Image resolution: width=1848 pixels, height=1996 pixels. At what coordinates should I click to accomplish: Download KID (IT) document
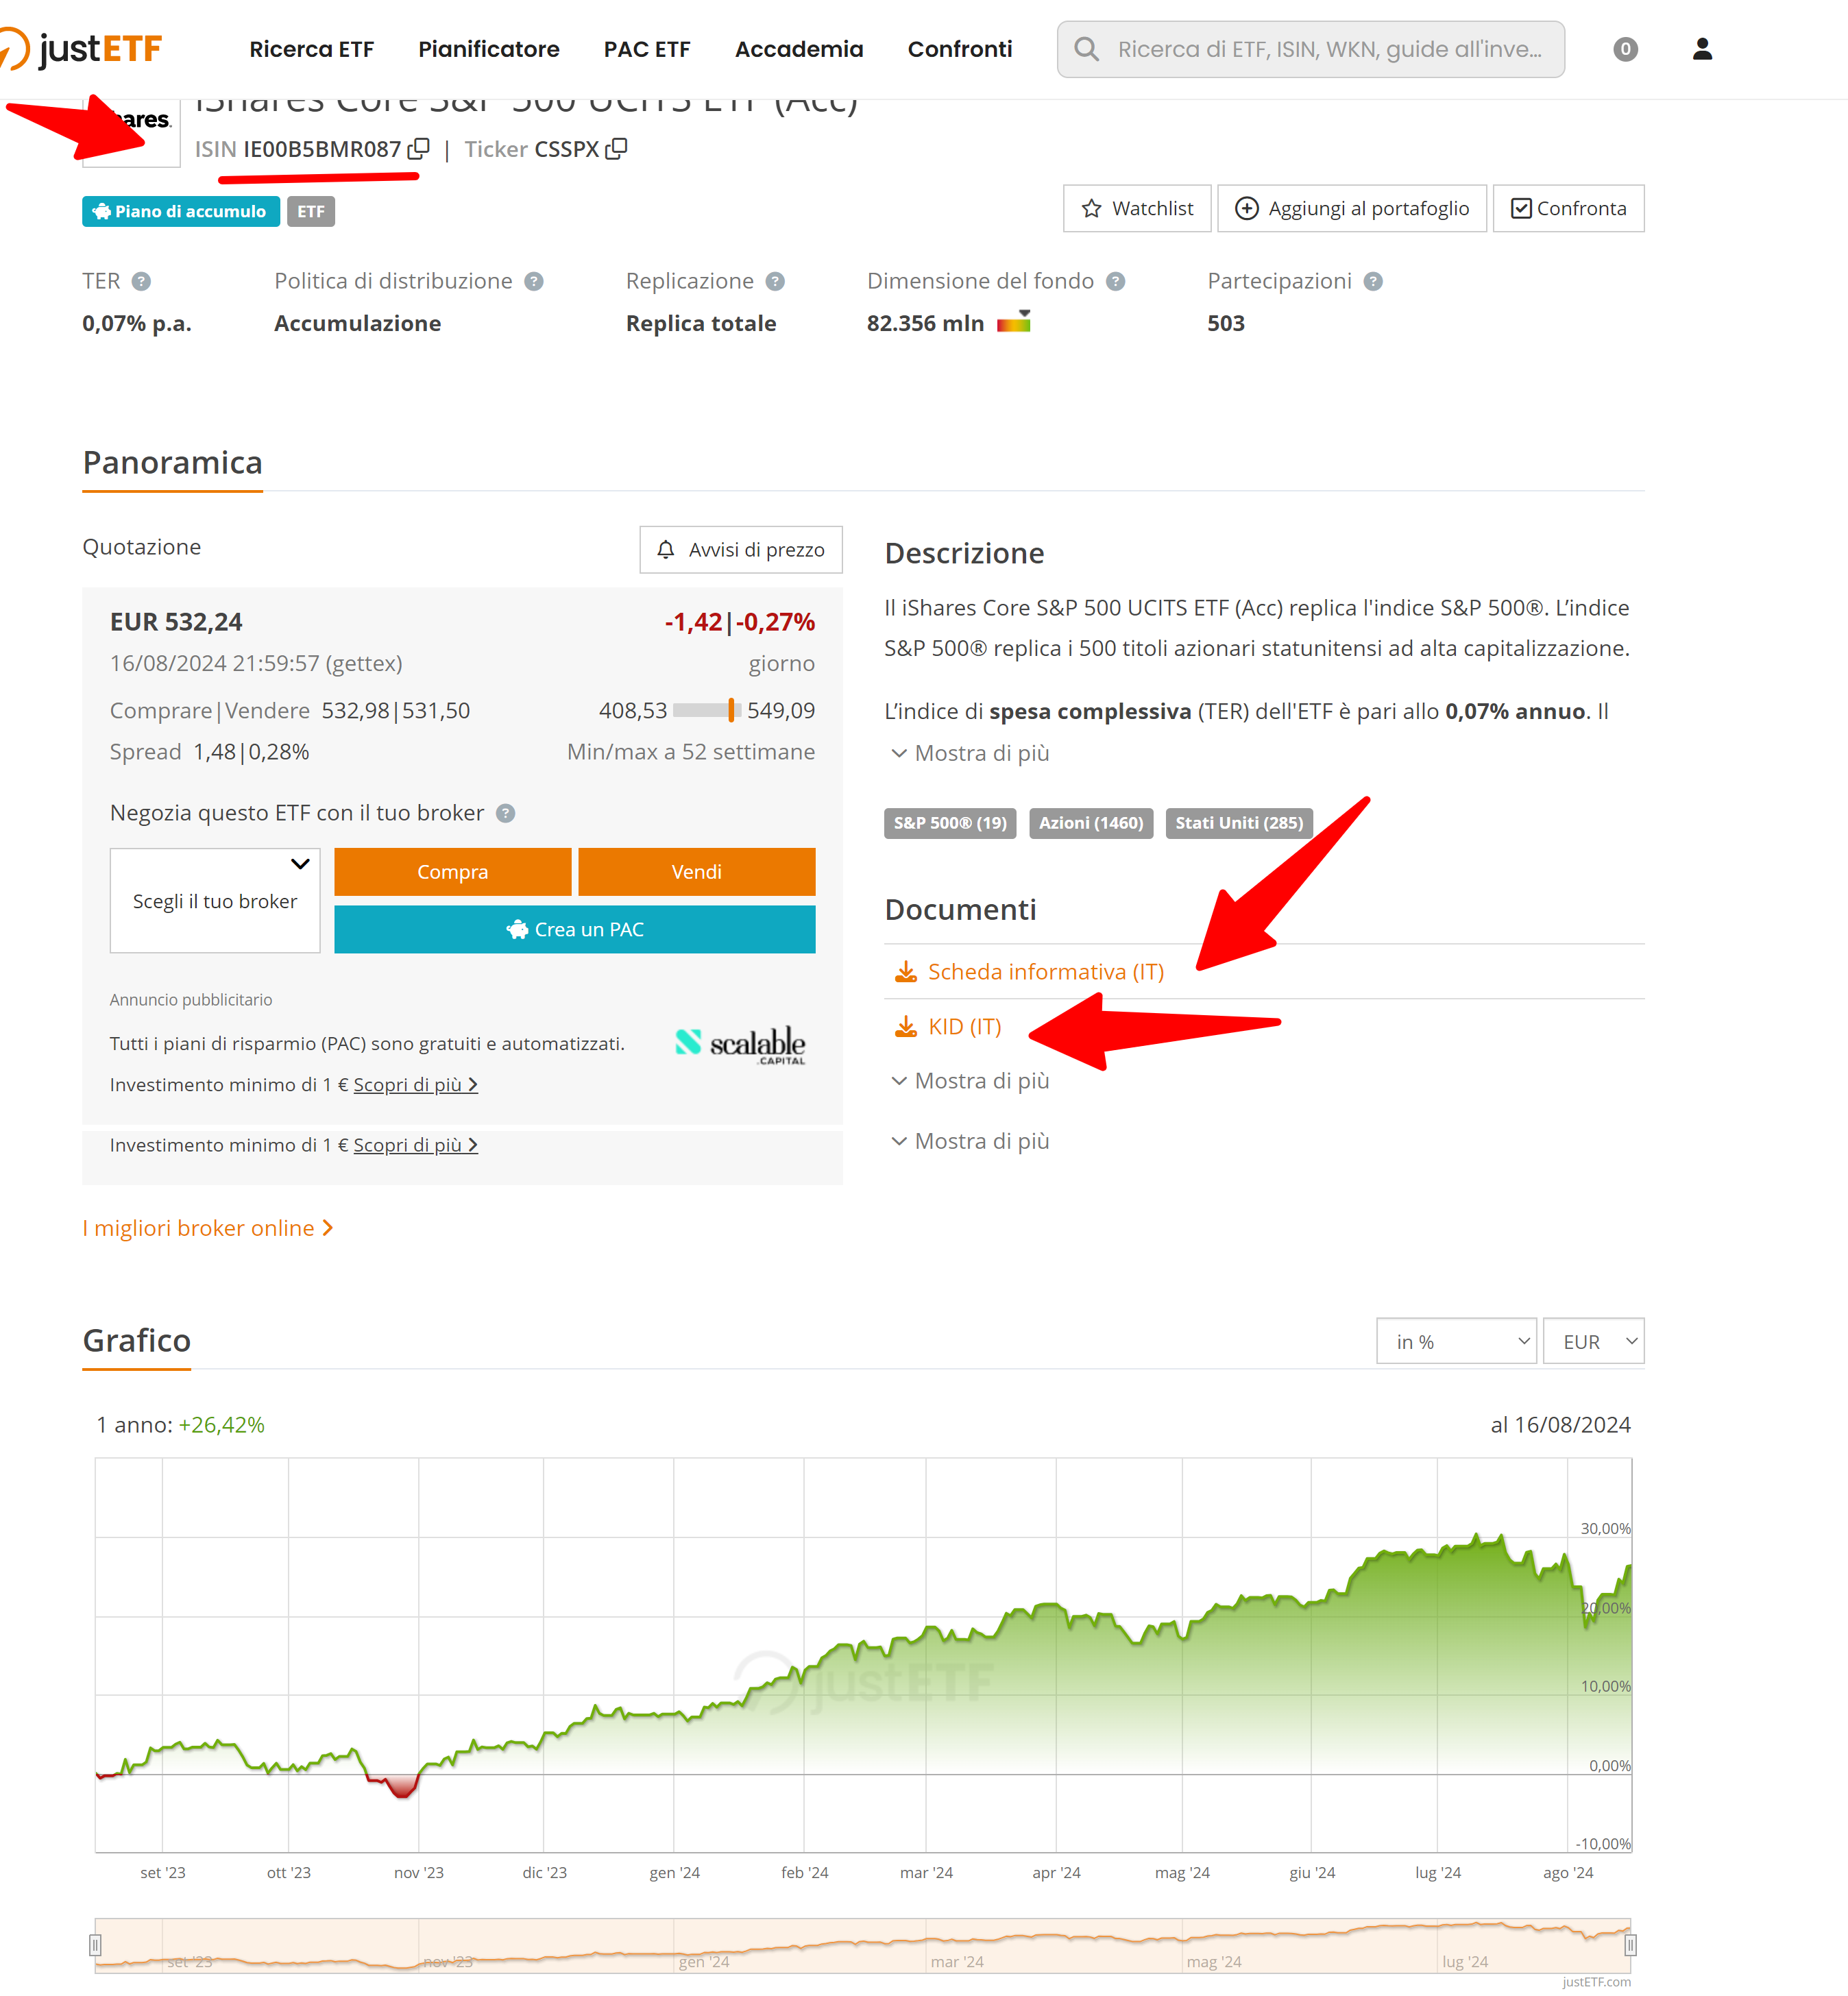click(x=964, y=1027)
